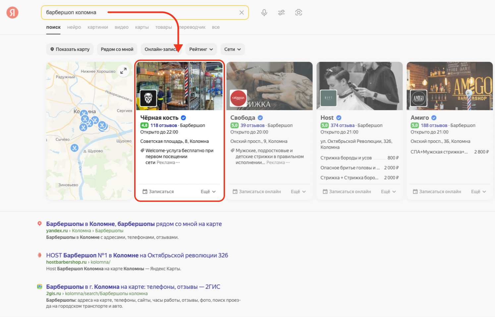
Task: Switch to the карты tab
Action: [x=142, y=27]
